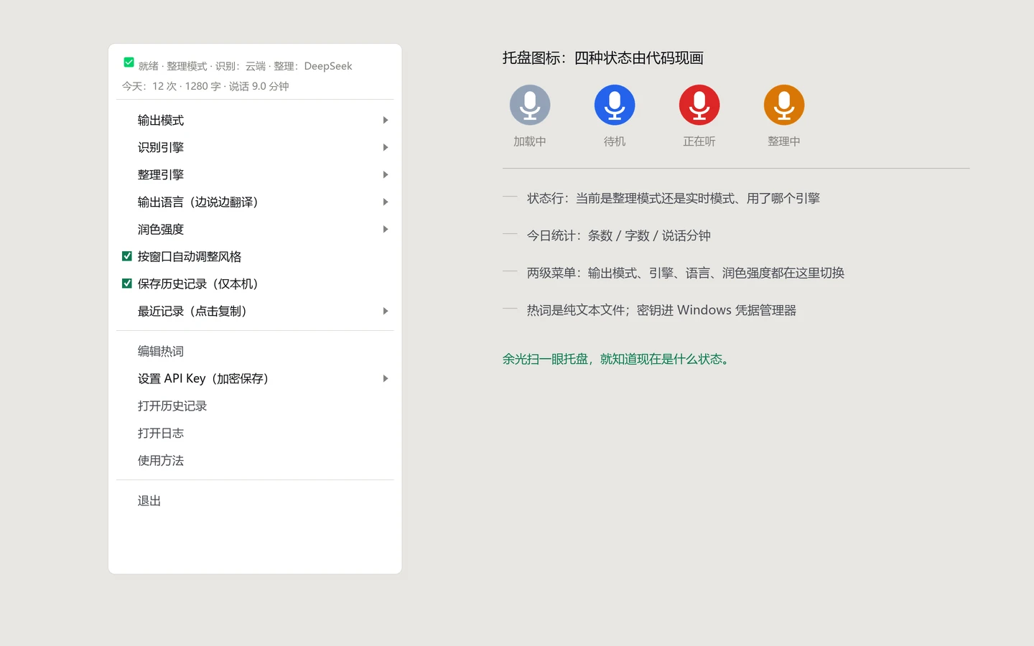Click the 待机 label under blue icon
1034x646 pixels.
click(615, 141)
